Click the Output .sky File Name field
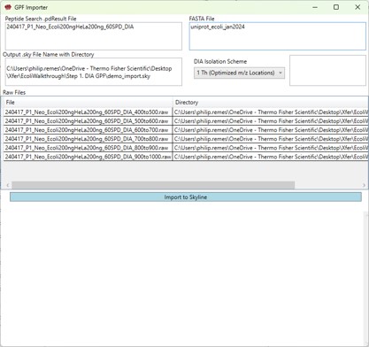This screenshot has height=347, width=369. tap(94, 72)
